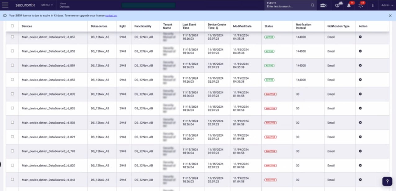Select checkbox for device id_857

pyautogui.click(x=12, y=37)
